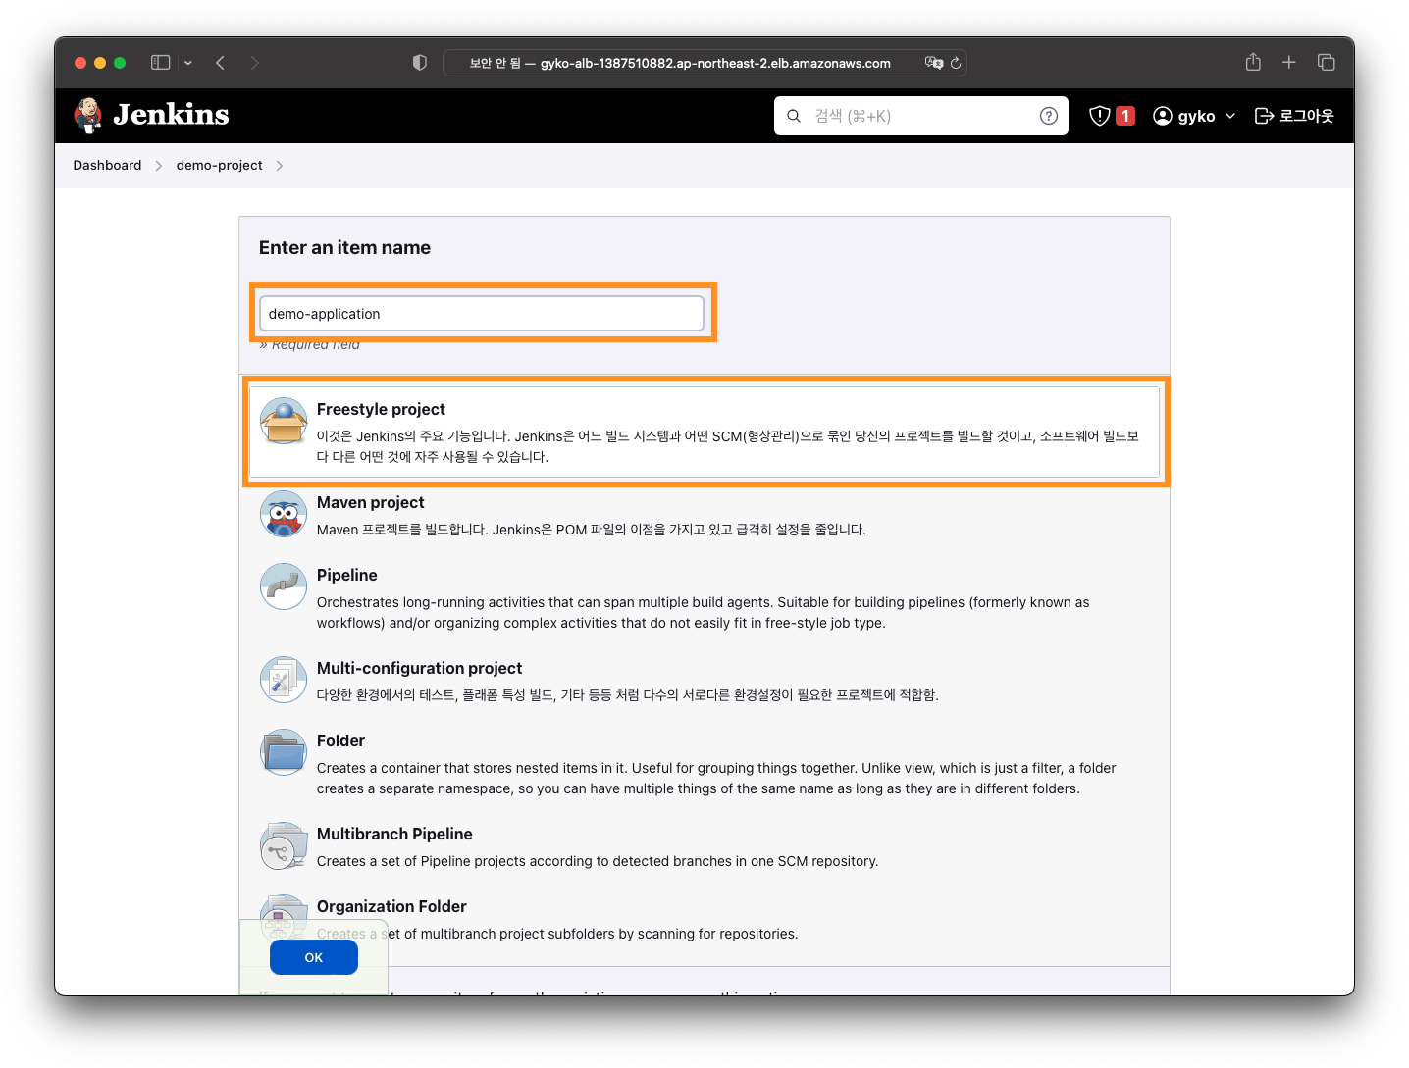Choose the Organization Folder title
Image resolution: width=1409 pixels, height=1068 pixels.
(x=391, y=906)
